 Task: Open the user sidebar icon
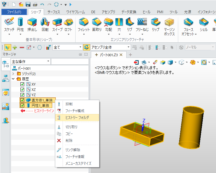coord(6,121)
